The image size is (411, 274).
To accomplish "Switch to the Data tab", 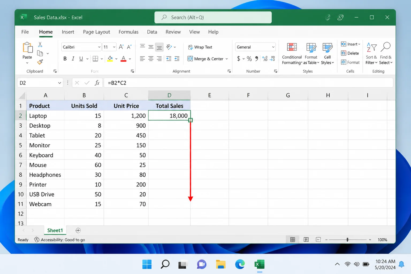I will point(152,32).
